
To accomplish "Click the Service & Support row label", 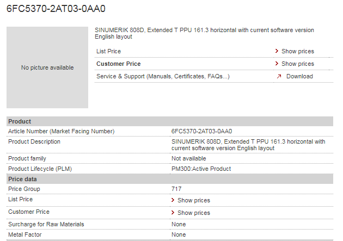I will [163, 76].
